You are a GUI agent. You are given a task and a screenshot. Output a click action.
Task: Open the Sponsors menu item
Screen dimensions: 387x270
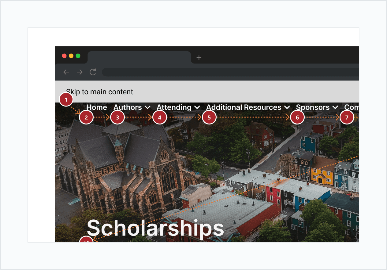pos(313,107)
